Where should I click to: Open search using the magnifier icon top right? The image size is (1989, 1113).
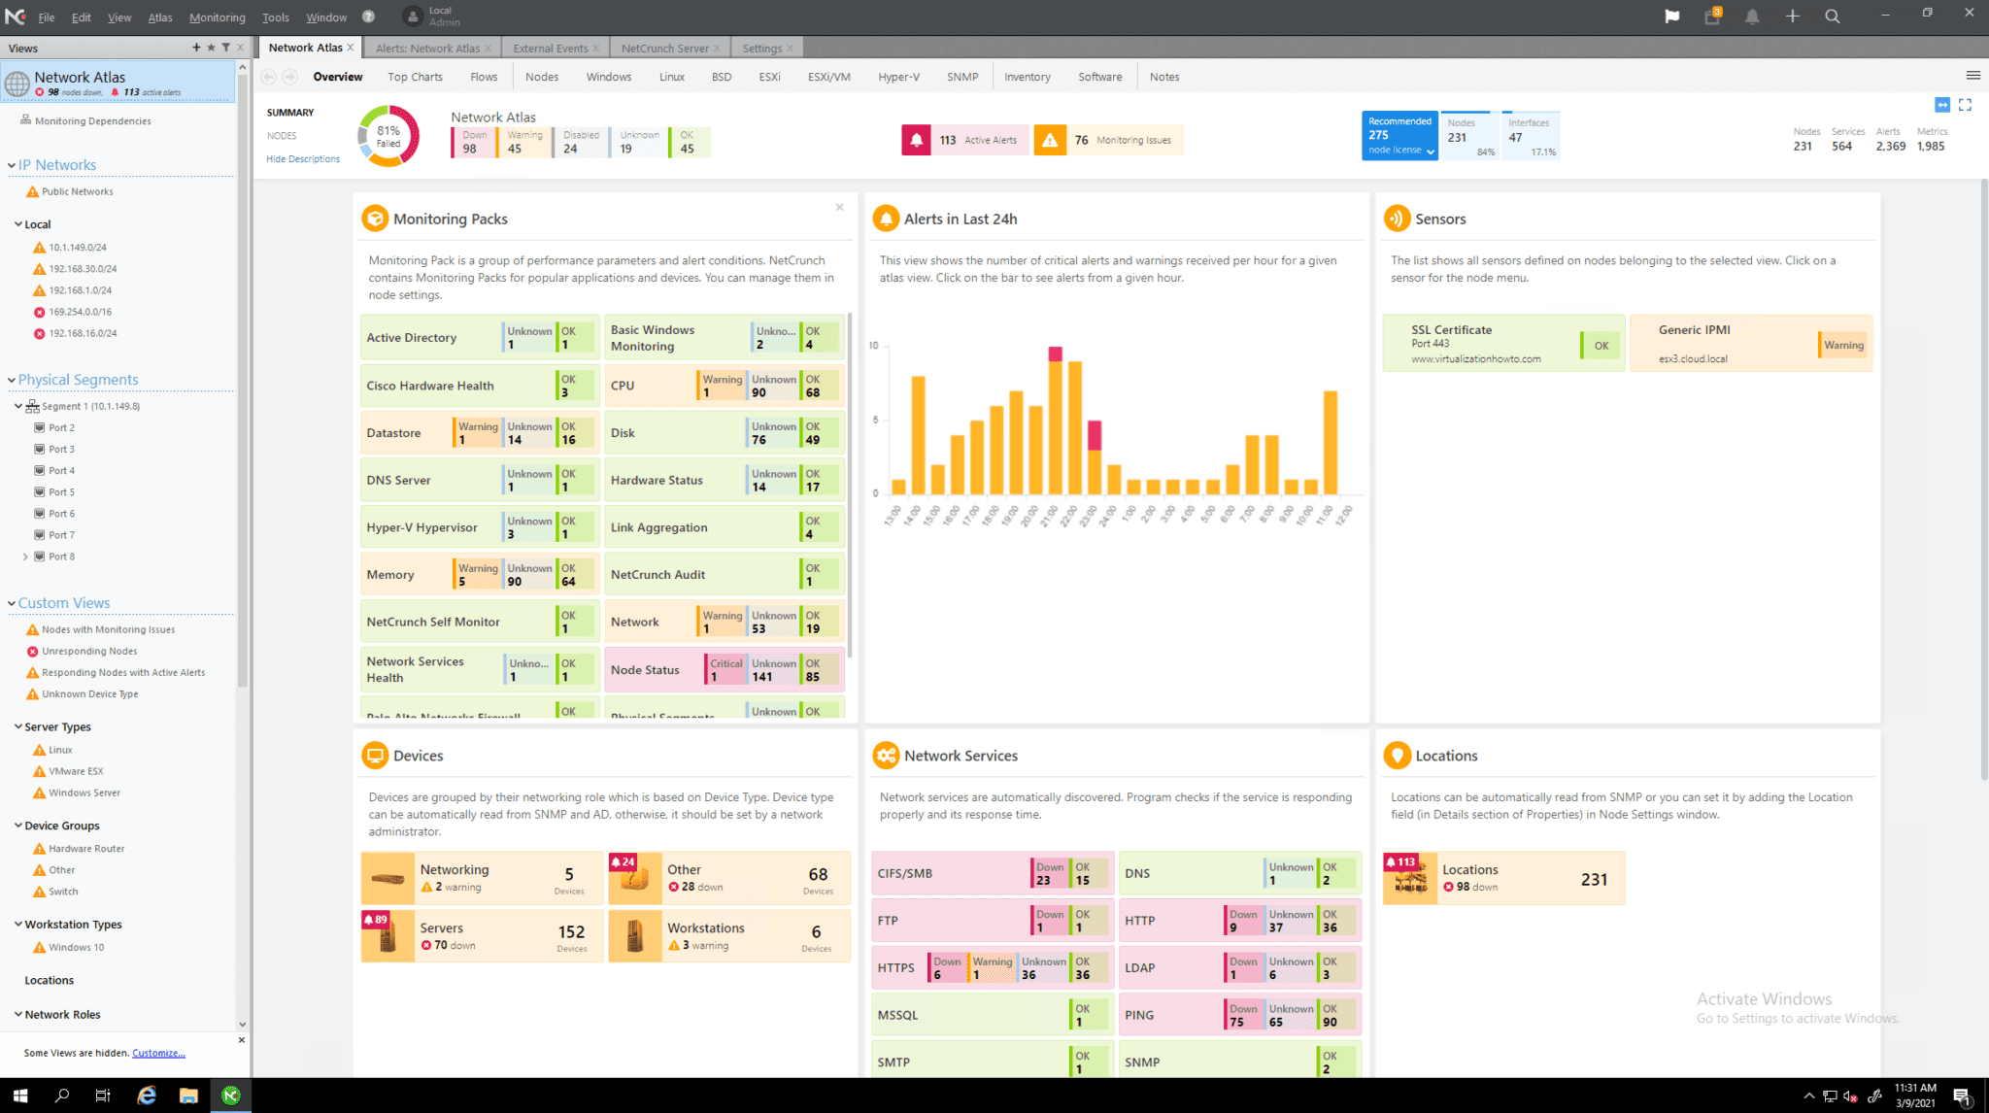coord(1832,17)
